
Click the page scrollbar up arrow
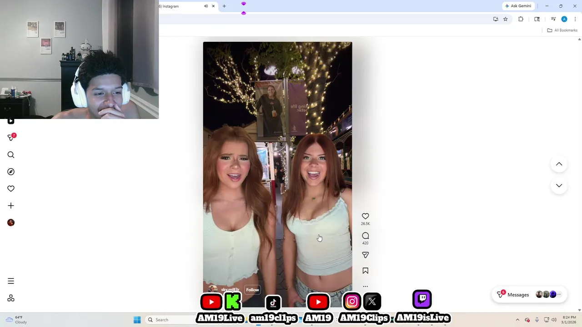pyautogui.click(x=579, y=40)
